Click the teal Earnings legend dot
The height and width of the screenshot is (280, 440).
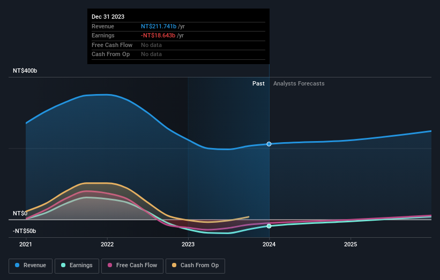coord(63,265)
